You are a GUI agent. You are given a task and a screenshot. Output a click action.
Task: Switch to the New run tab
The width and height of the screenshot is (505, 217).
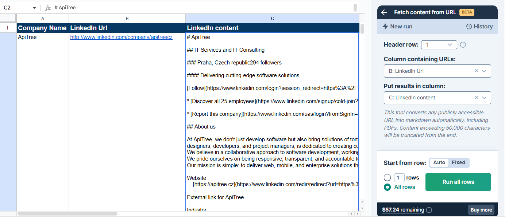[x=397, y=27]
